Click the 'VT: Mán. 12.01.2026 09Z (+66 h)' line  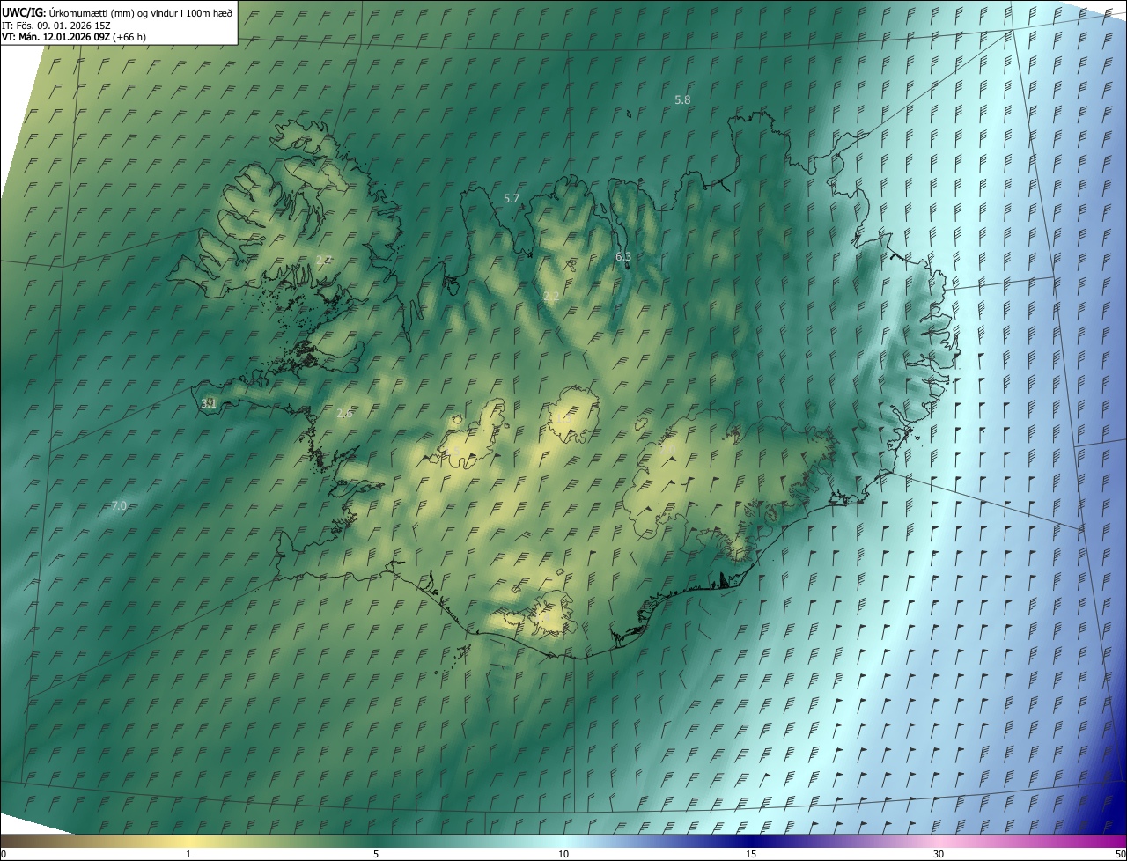point(74,37)
